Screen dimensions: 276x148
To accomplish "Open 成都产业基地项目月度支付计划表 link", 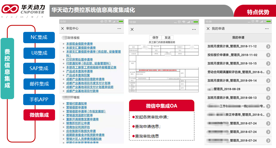I will [x=88, y=83].
